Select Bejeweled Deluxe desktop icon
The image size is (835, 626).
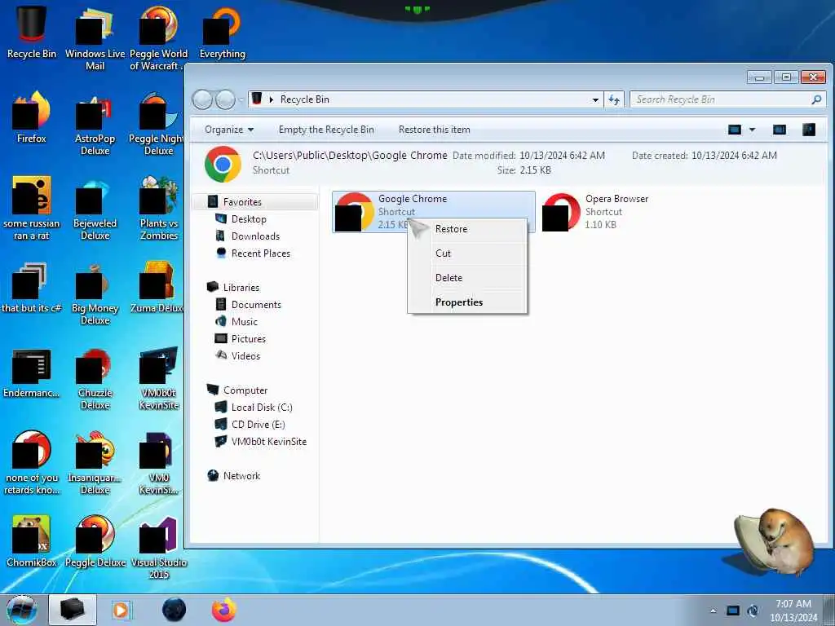(95, 209)
